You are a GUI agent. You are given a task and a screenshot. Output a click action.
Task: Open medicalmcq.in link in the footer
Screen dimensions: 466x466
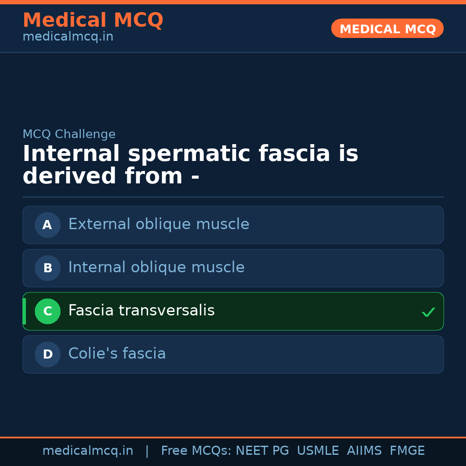click(x=88, y=451)
